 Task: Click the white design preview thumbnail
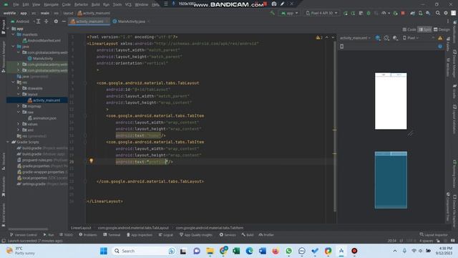391,101
